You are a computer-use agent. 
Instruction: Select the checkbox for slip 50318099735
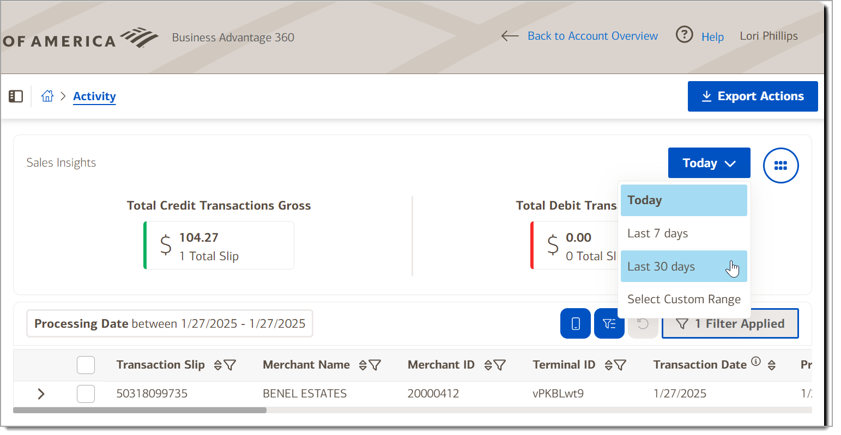(x=86, y=394)
